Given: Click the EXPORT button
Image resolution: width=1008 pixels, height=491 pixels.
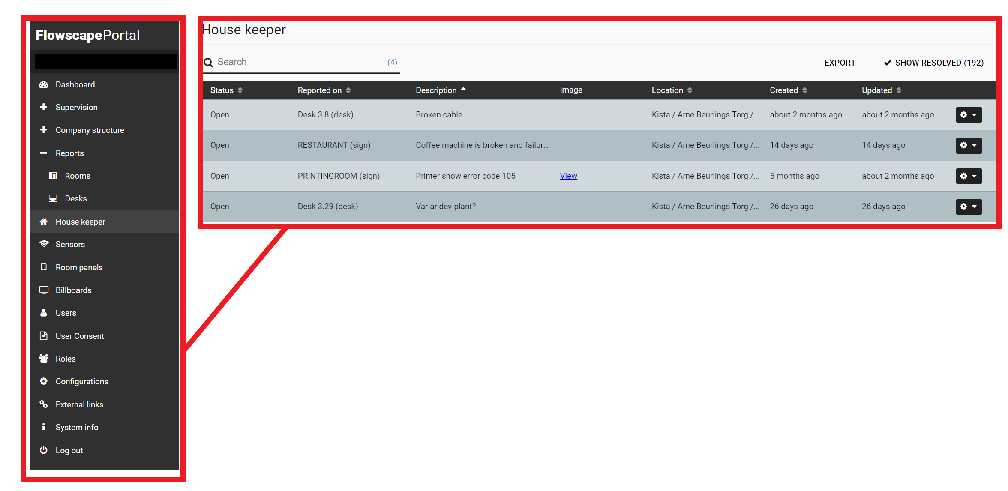Looking at the screenshot, I should 840,63.
